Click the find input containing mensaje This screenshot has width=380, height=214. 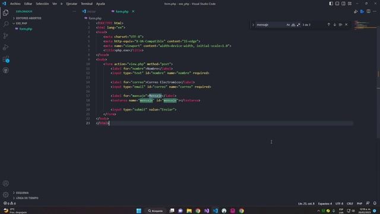click(x=270, y=25)
